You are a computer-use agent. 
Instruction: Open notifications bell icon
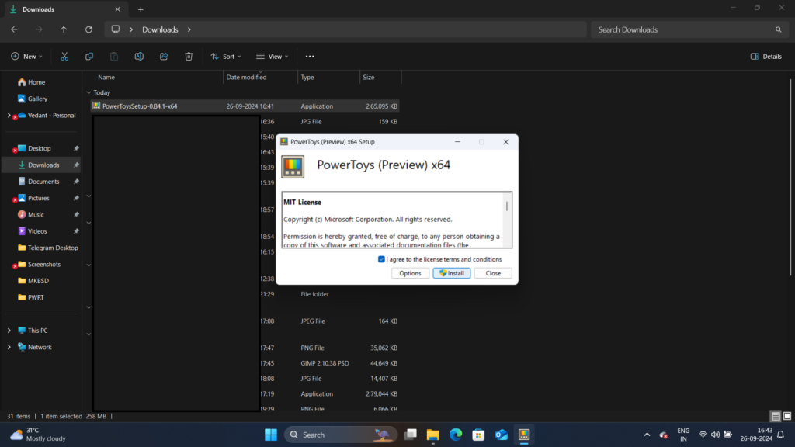781,435
